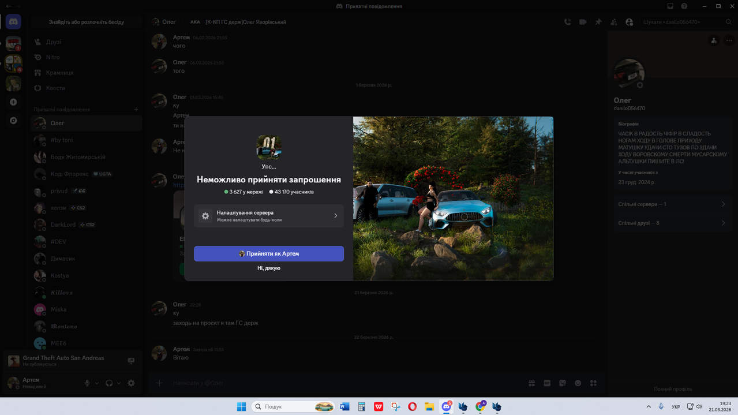Viewport: 738px width, 415px height.
Task: Click the Олег profile avatar in the side panel
Action: tap(628, 74)
